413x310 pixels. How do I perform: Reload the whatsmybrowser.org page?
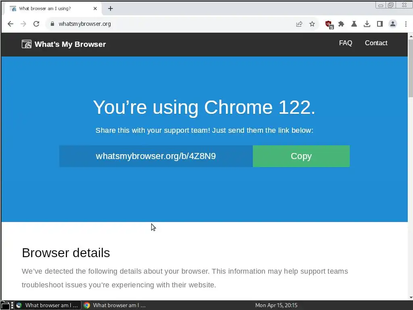click(x=36, y=24)
